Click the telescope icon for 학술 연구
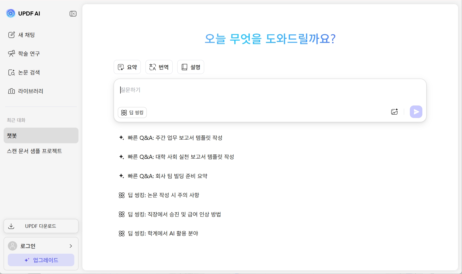This screenshot has width=462, height=274. click(x=11, y=54)
